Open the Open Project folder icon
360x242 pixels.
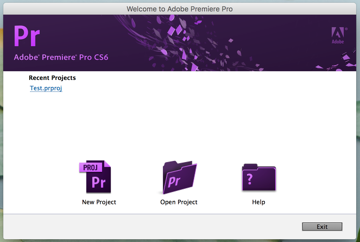(x=179, y=177)
